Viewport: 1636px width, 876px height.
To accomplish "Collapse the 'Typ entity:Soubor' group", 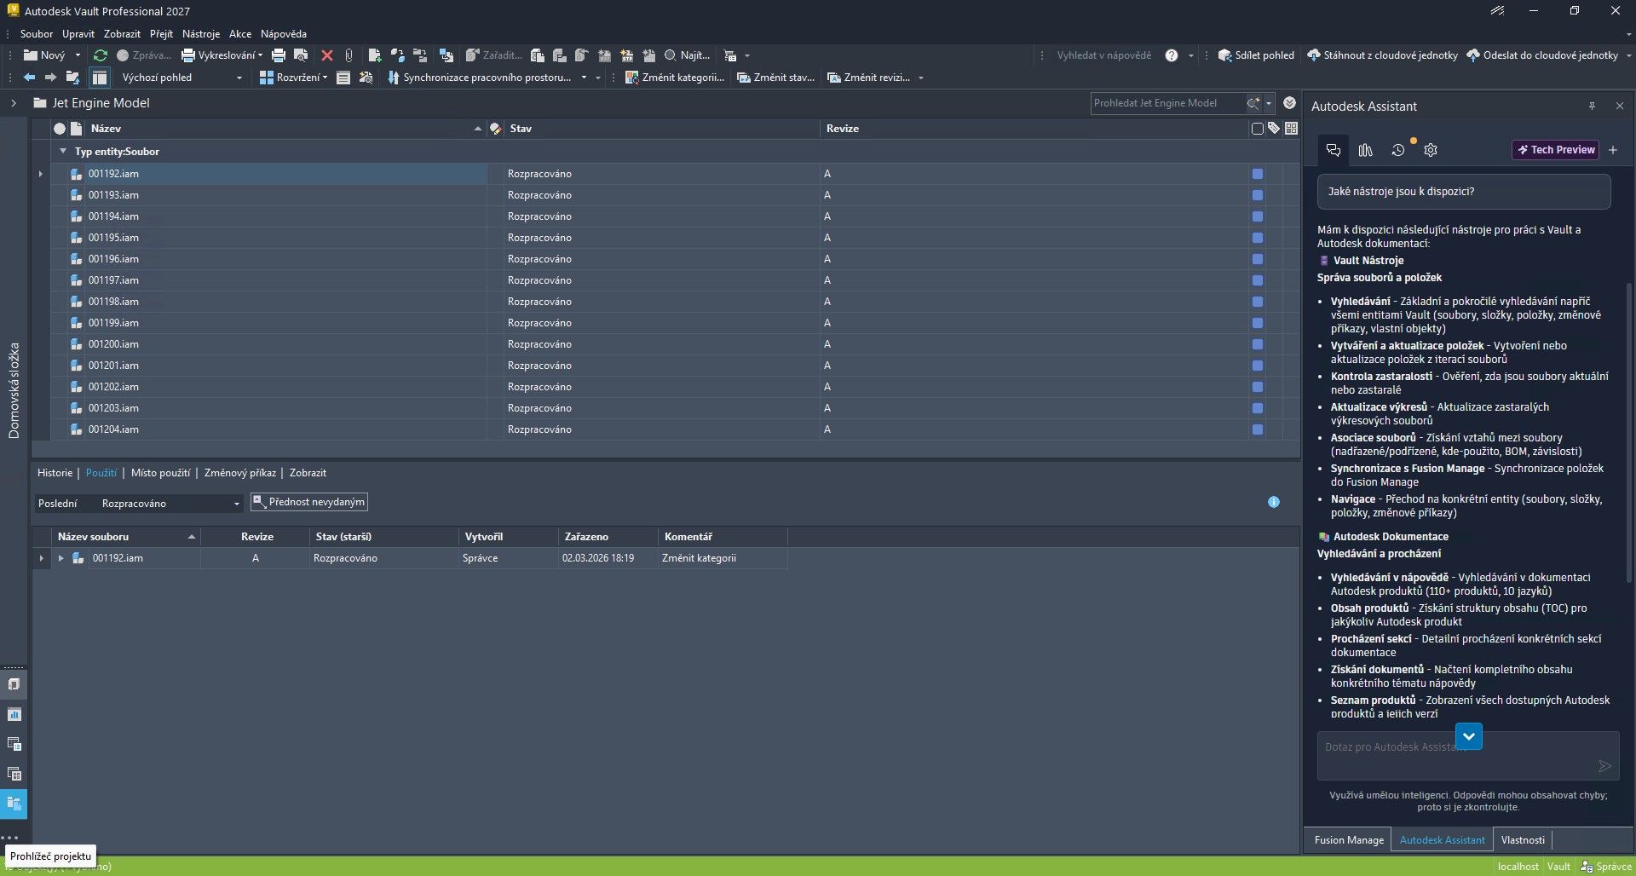I will tap(62, 152).
